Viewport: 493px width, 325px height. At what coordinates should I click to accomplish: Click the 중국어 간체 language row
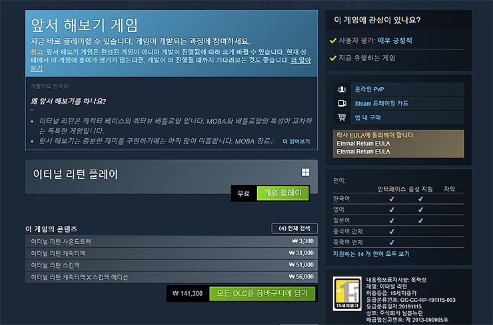click(398, 231)
